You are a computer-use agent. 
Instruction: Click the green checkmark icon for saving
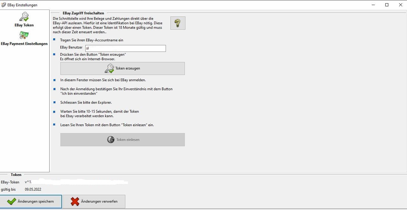click(x=11, y=201)
